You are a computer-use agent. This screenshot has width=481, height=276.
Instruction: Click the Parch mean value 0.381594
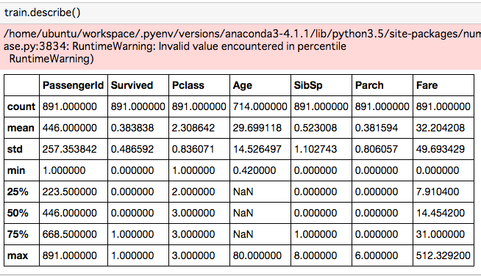coord(377,128)
